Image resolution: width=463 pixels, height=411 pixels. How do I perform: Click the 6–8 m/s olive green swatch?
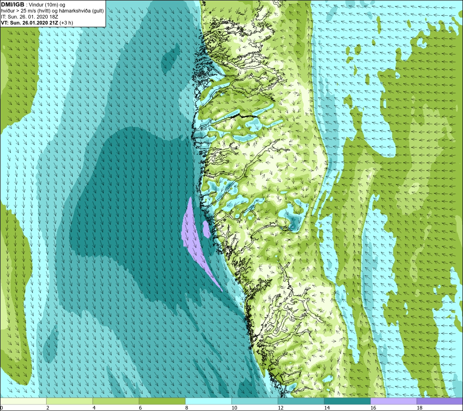click(x=162, y=401)
